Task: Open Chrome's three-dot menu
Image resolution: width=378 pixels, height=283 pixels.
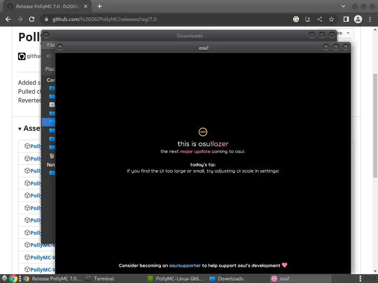Action: coord(370,19)
